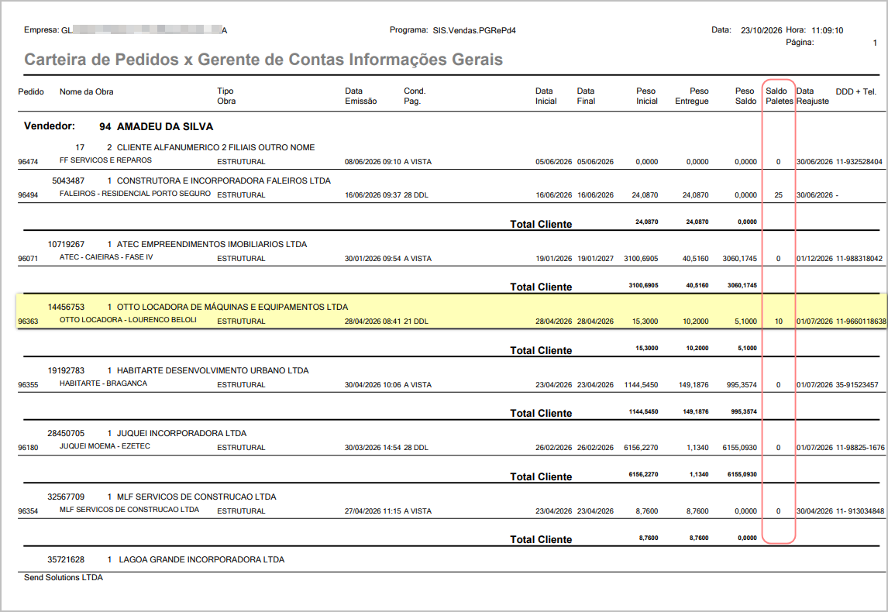Select order number 96355
This screenshot has width=888, height=612.
[28, 385]
